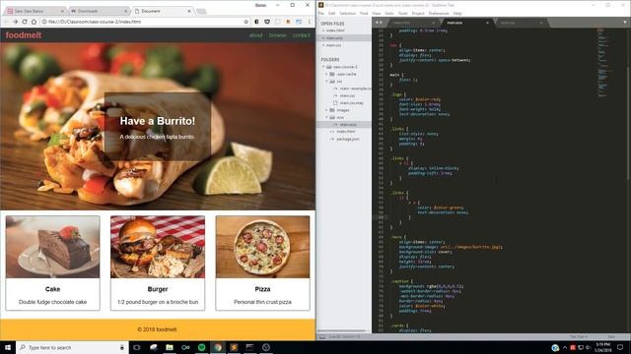Viewport: 631px width, 354px height.
Task: Change syntax selector in Sublime status bar
Action: (x=611, y=336)
